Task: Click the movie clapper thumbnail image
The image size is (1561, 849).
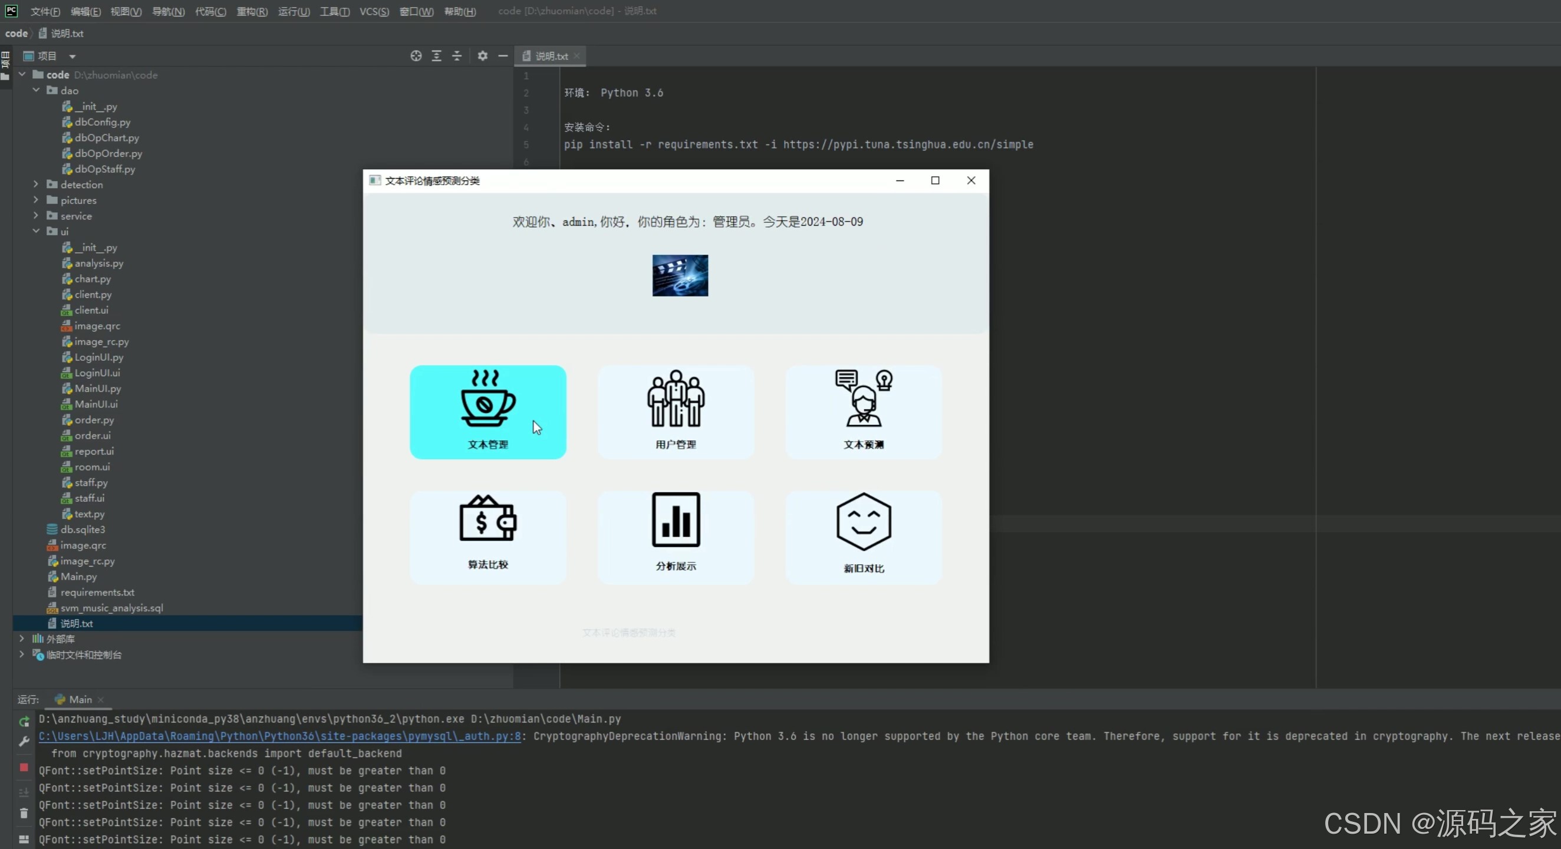Action: point(679,276)
